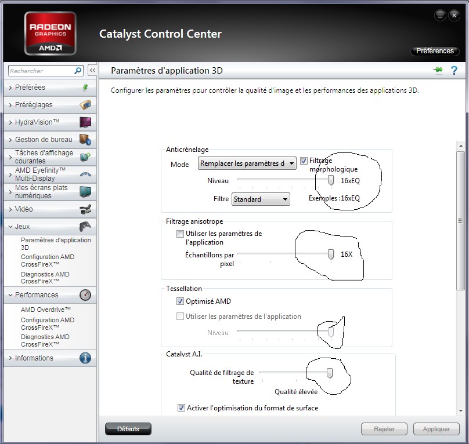Click the Préréglages icon
469x444 pixels.
click(85, 105)
